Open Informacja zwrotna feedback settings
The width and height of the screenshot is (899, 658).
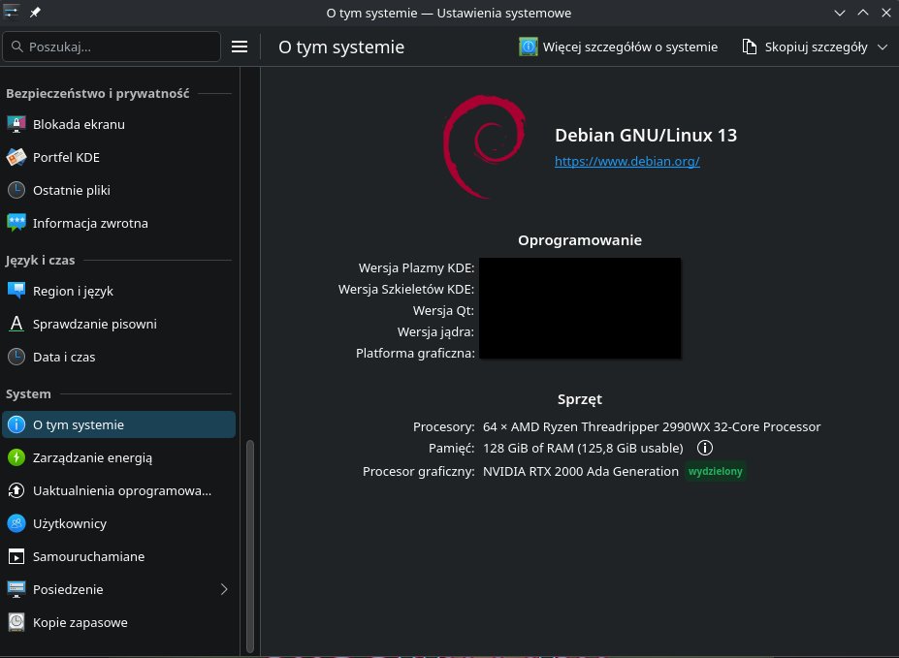point(118,223)
